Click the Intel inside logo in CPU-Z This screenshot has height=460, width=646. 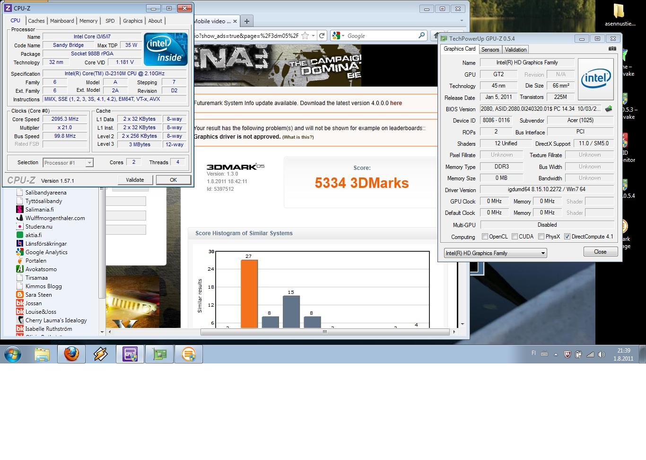166,49
